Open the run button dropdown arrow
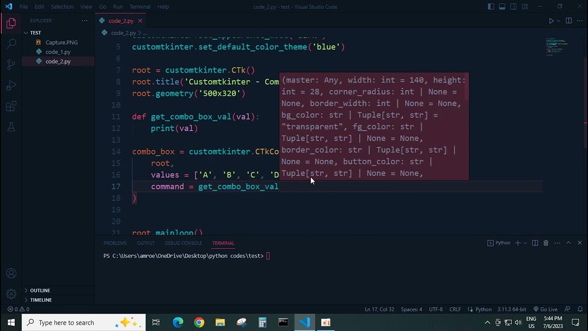Image resolution: width=588 pixels, height=331 pixels. pyautogui.click(x=559, y=21)
